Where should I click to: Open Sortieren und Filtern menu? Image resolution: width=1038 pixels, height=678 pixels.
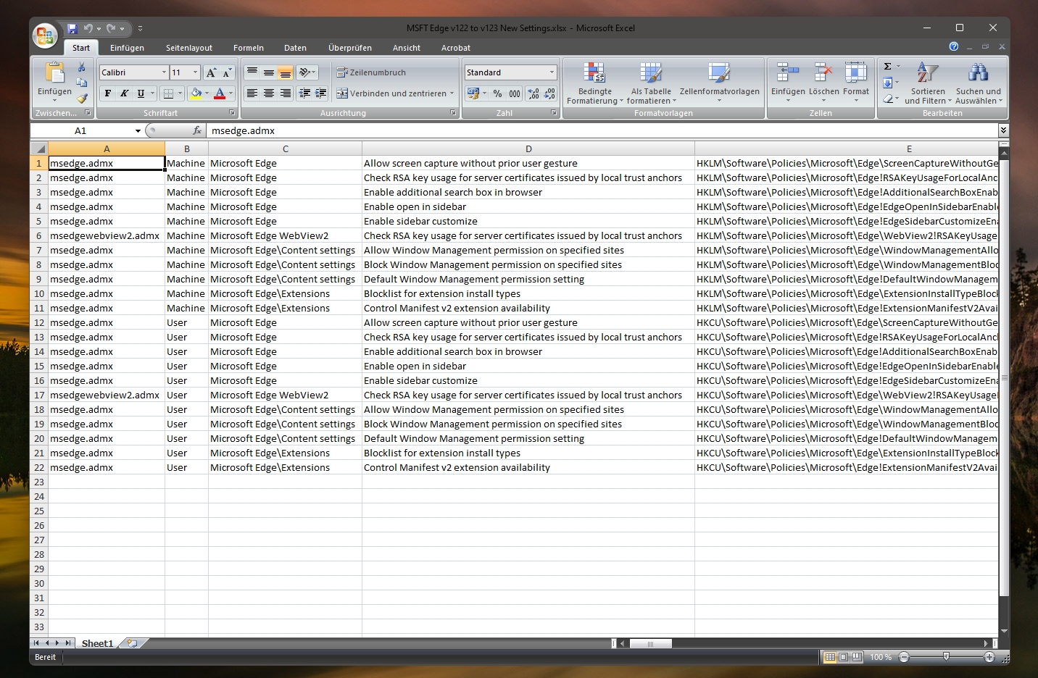click(x=928, y=83)
